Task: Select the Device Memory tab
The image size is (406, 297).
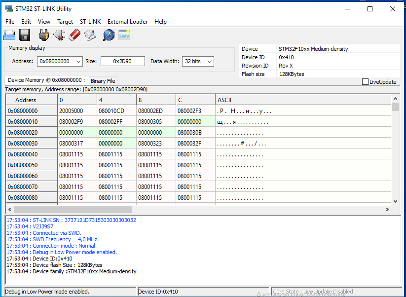Action: coord(46,80)
